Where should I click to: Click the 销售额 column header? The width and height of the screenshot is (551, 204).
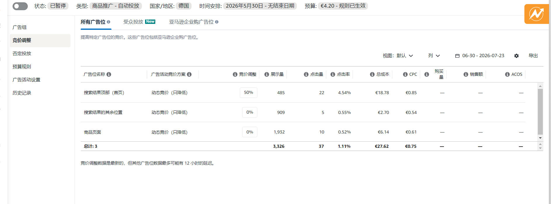coord(476,74)
